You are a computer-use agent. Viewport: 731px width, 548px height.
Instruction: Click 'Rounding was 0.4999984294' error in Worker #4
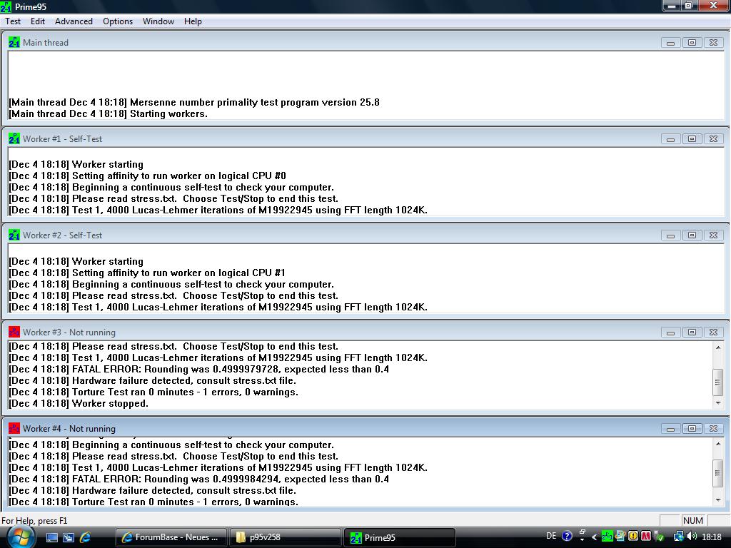coord(198,479)
